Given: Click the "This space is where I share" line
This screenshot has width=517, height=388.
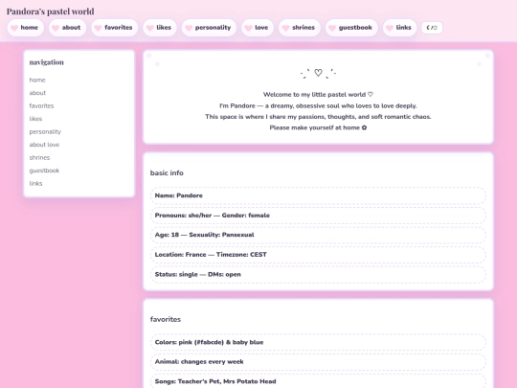Looking at the screenshot, I should tap(318, 117).
